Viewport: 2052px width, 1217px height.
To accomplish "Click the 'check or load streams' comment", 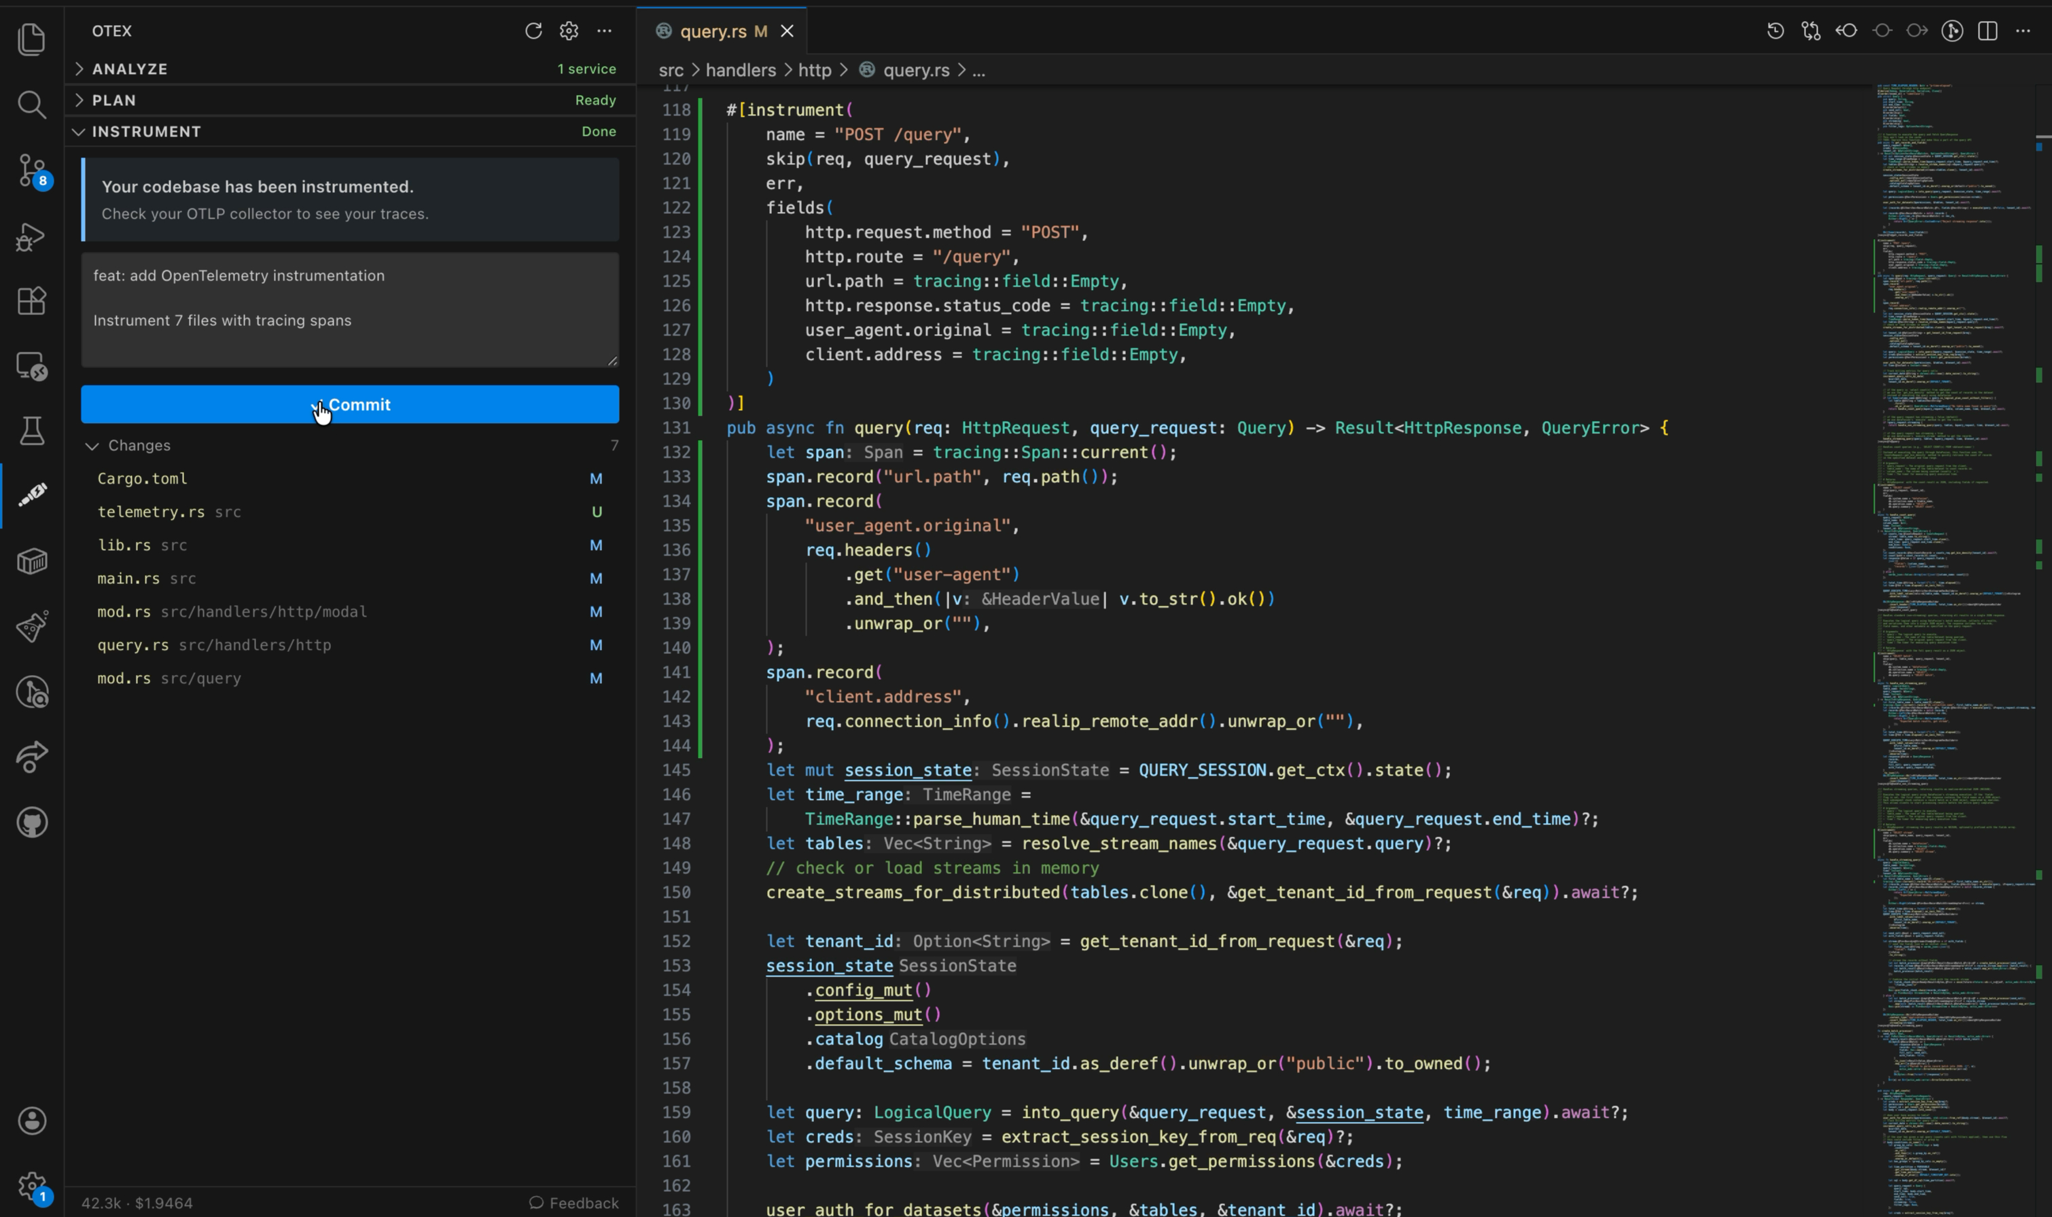I will (x=932, y=868).
